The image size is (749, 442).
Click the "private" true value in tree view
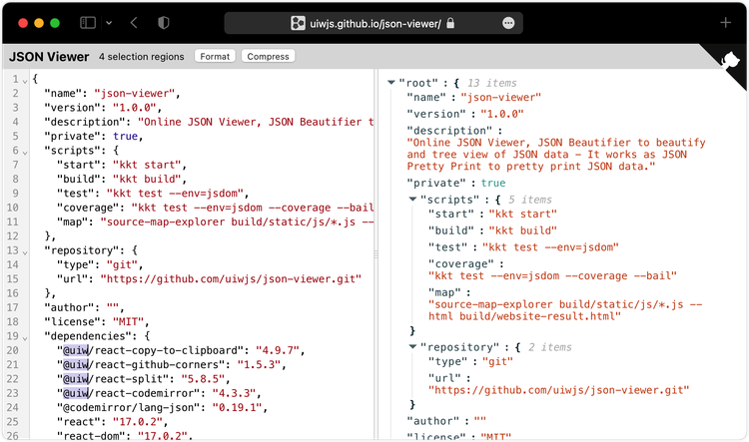point(493,183)
